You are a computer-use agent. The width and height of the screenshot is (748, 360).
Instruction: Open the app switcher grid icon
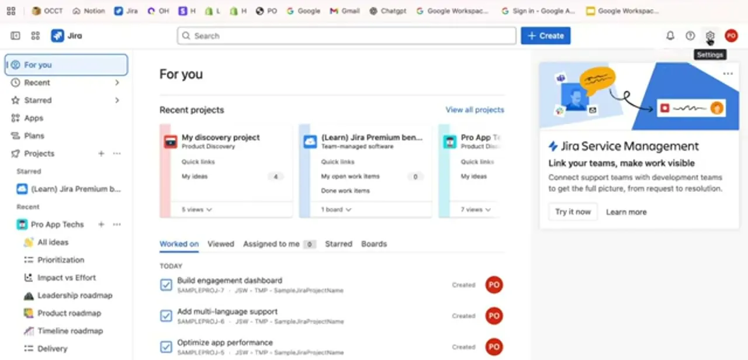point(36,36)
